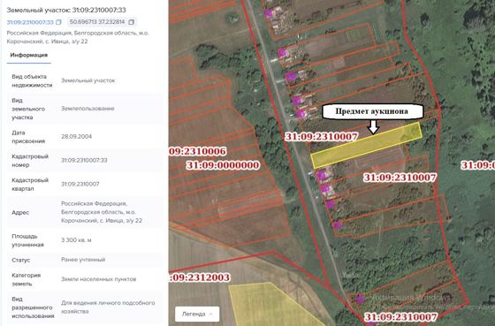Select the date '28.09.2004'
The width and height of the screenshot is (495, 326).
76,137
